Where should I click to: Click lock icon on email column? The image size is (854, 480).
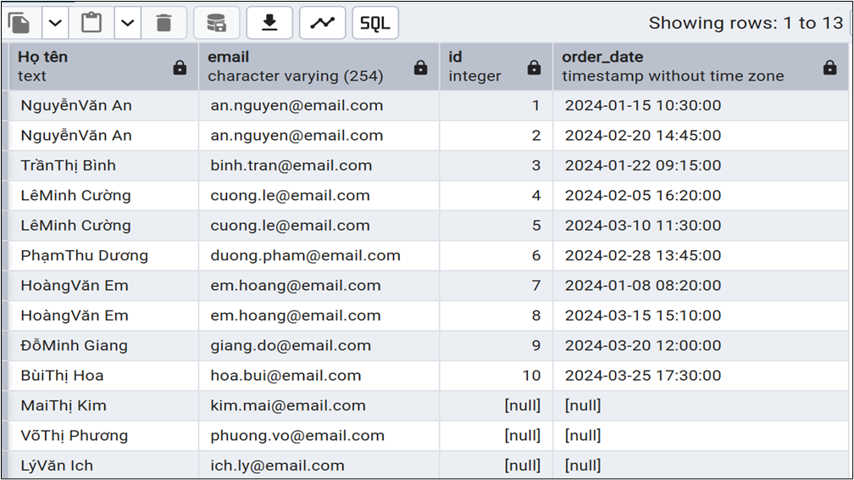(421, 68)
